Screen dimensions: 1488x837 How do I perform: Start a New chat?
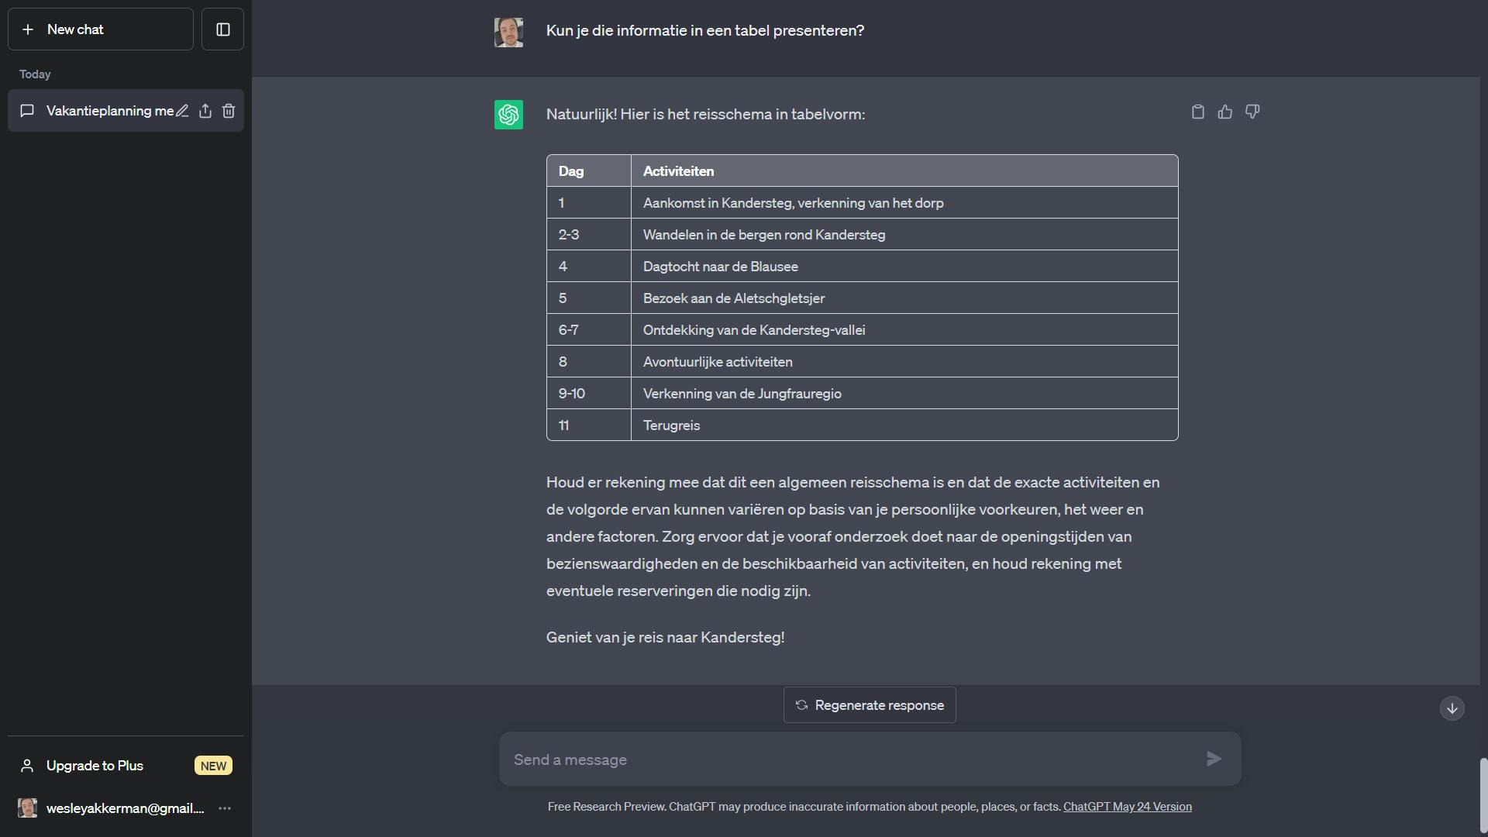[101, 29]
